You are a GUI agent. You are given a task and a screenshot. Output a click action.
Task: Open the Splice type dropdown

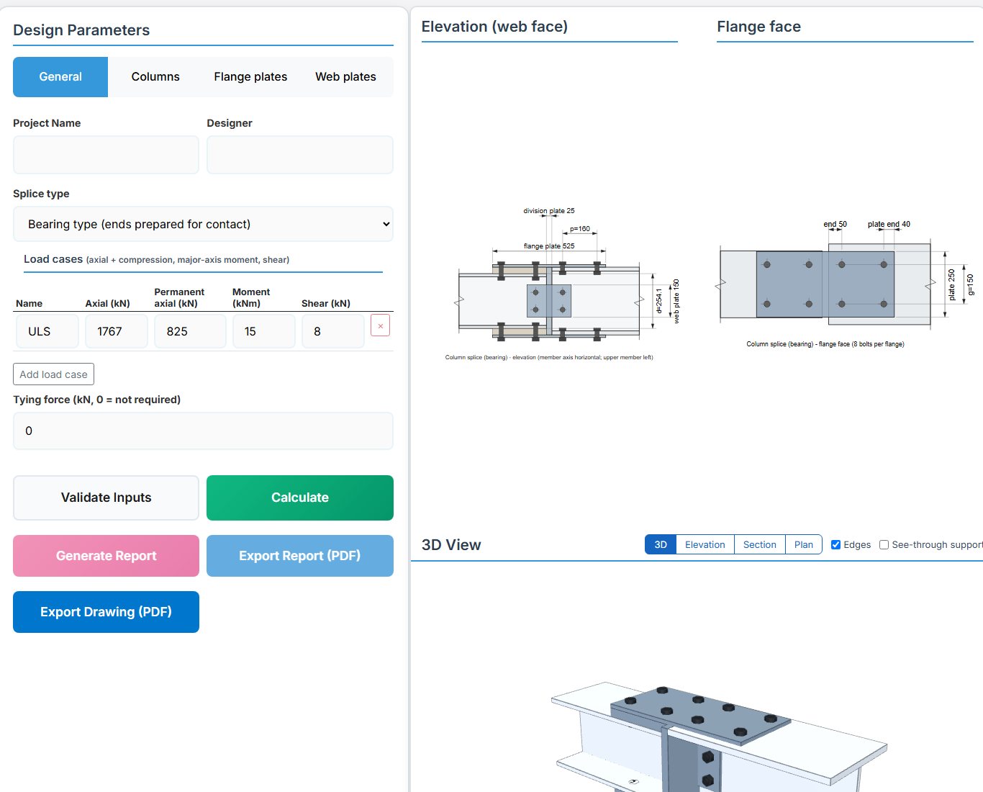(203, 224)
